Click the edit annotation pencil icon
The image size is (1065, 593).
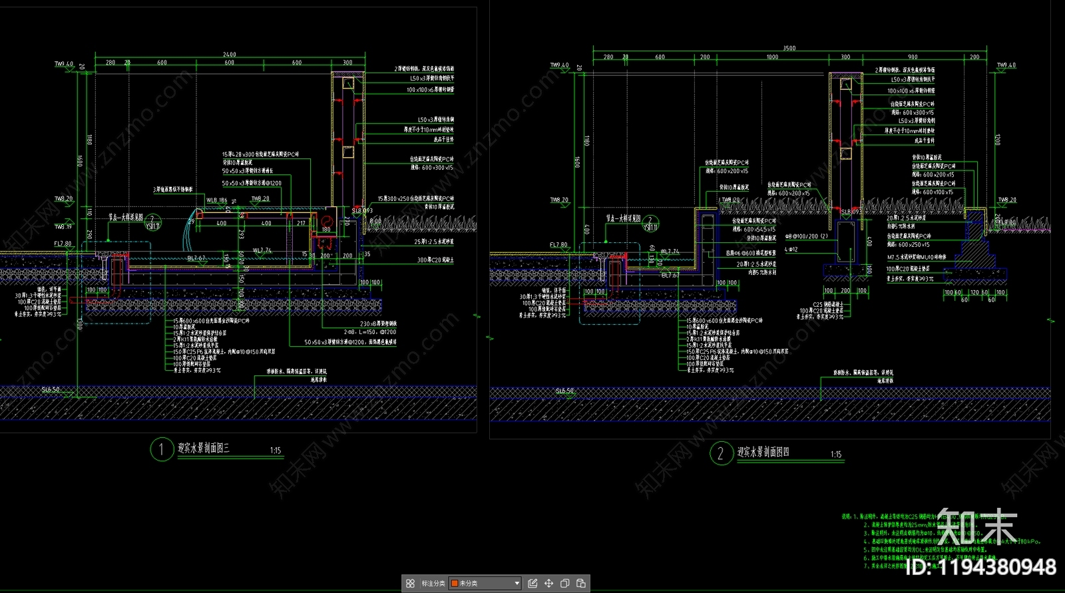532,583
